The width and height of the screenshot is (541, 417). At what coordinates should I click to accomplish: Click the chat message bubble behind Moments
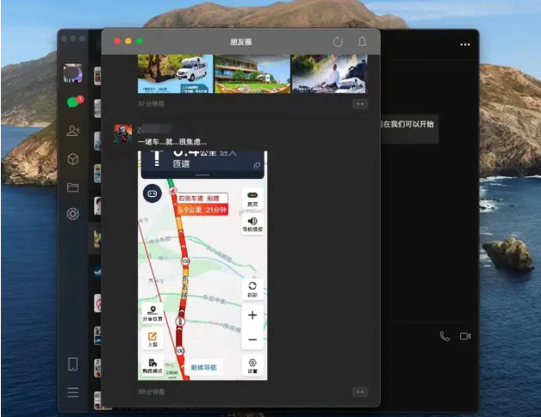tap(409, 129)
